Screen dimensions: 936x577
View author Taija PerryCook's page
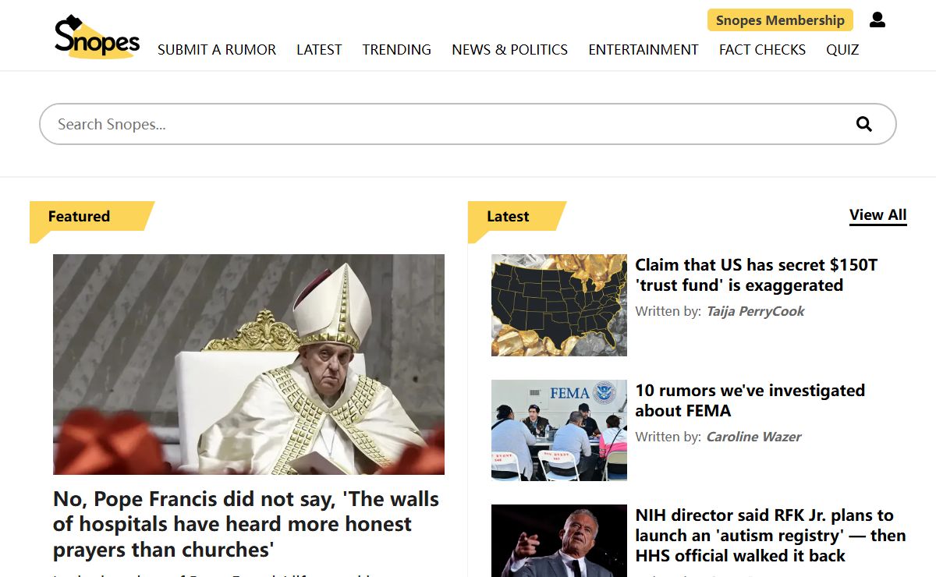755,311
